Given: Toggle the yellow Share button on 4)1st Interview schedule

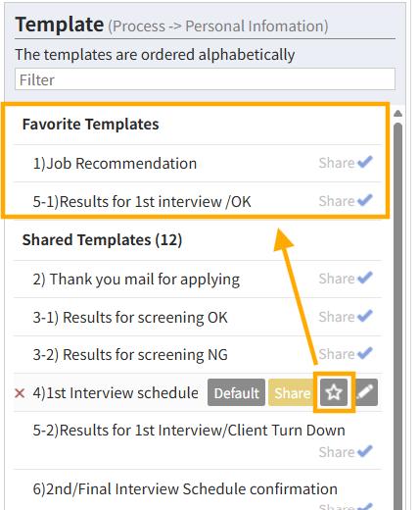Looking at the screenshot, I should pos(292,392).
